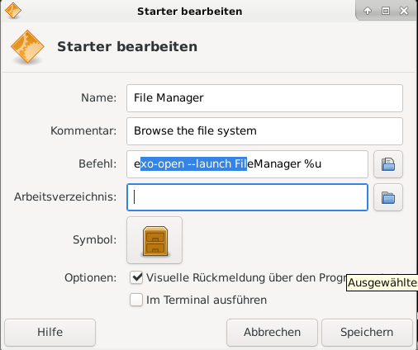Enable Im Terminal ausführen checkbox

(x=136, y=300)
